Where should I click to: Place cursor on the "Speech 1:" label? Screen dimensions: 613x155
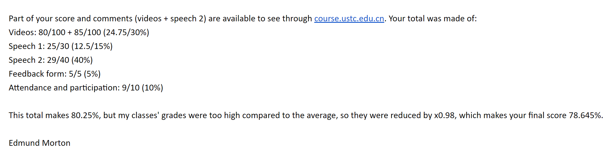tap(27, 46)
